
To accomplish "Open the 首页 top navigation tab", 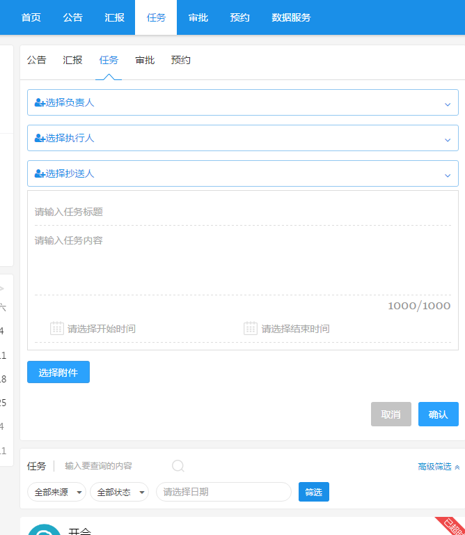I will (31, 17).
